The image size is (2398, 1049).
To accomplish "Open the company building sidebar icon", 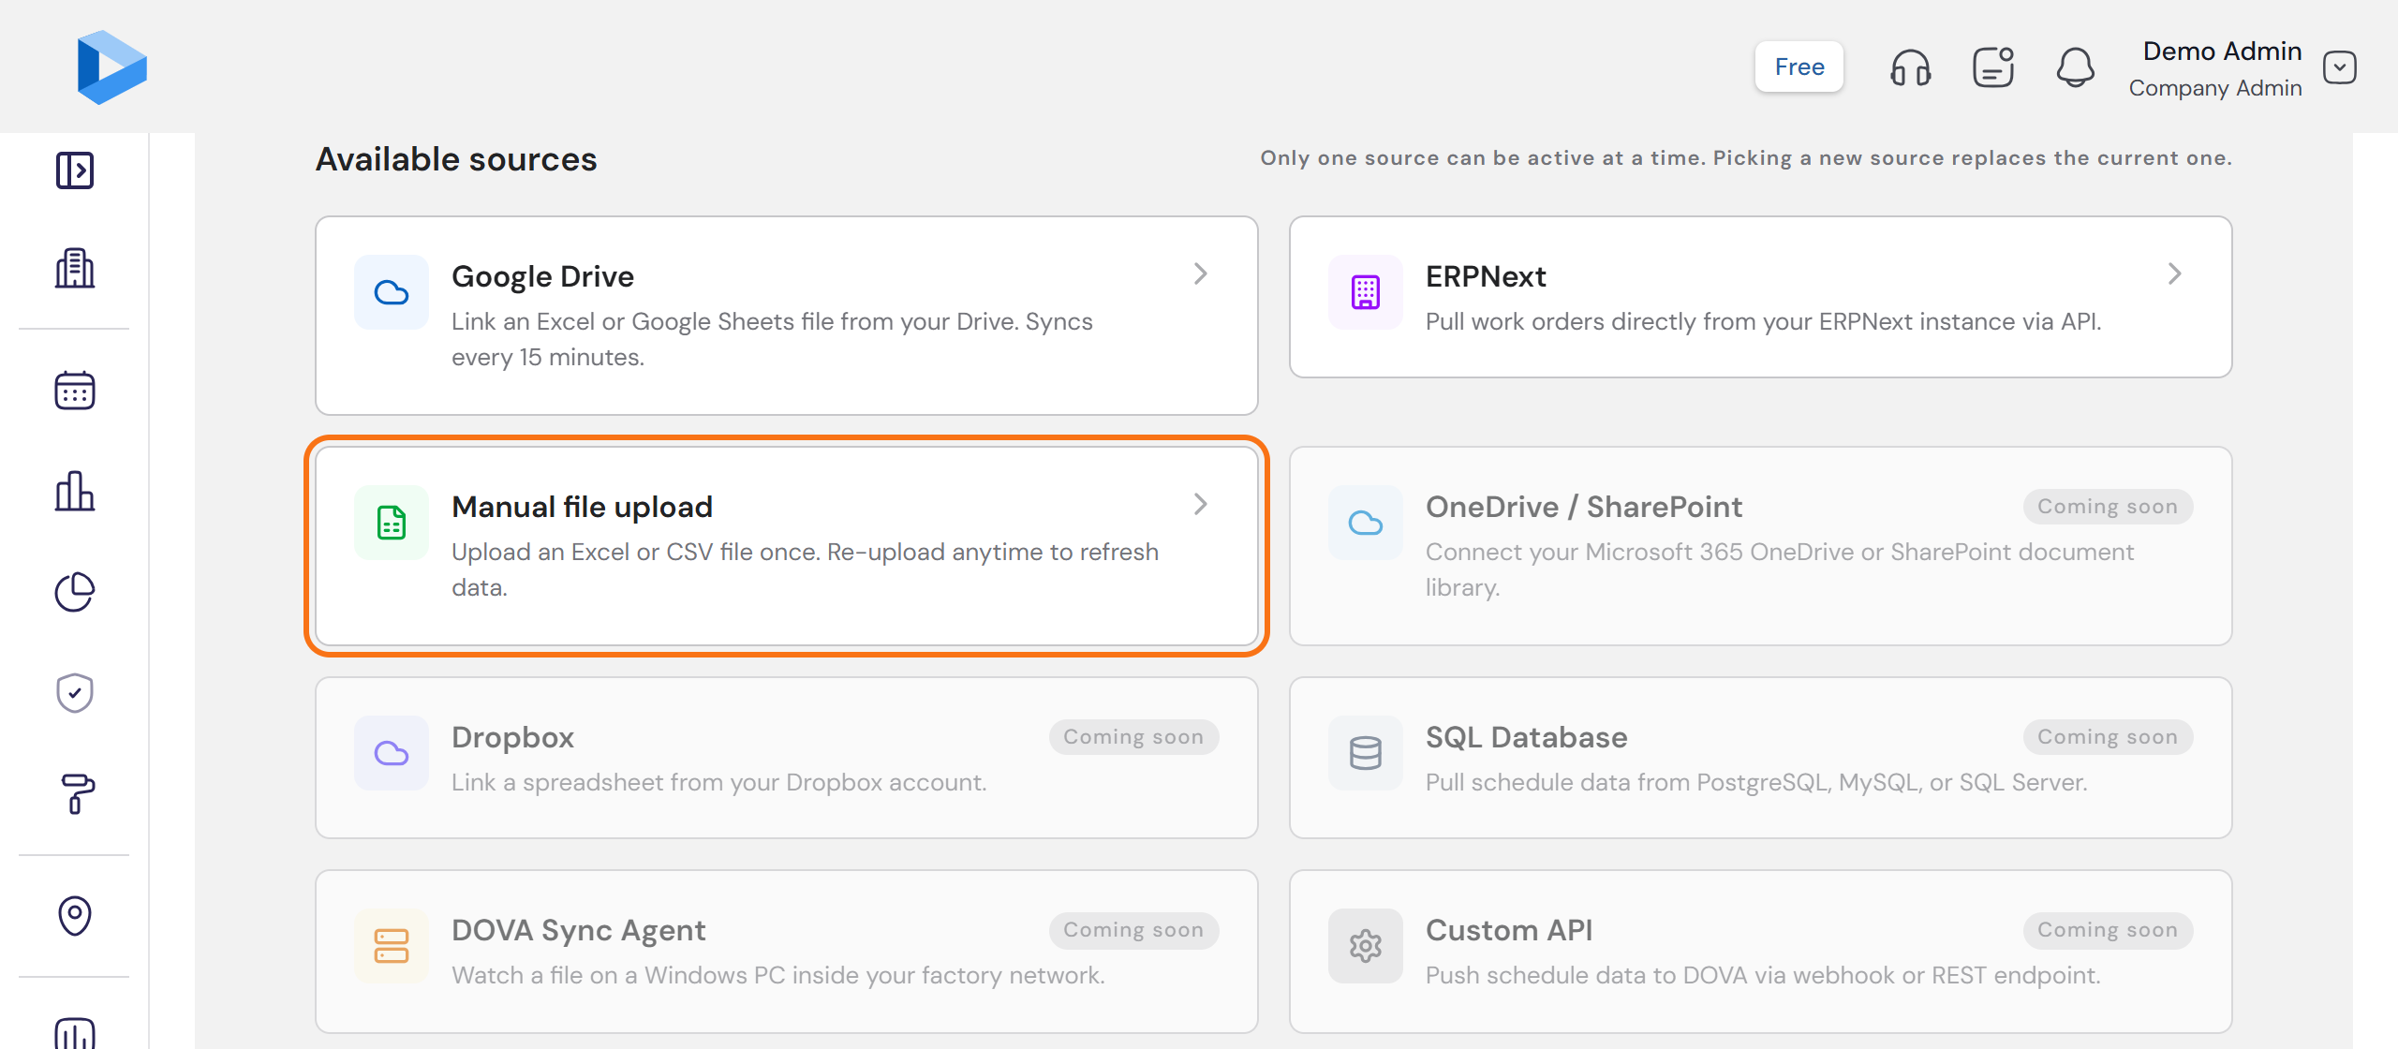I will tap(75, 269).
